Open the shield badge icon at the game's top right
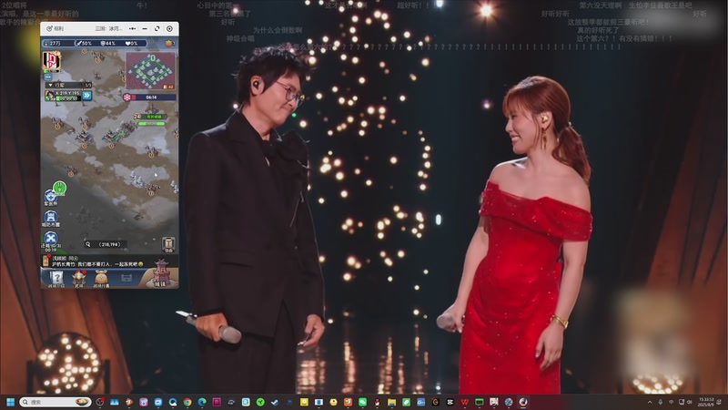Viewport: 728px width, 410px height. tap(170, 43)
